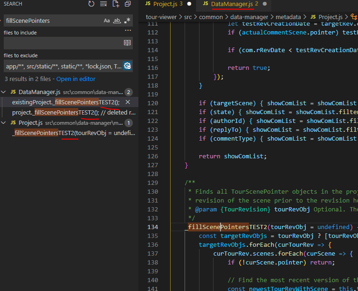Select the data-manager breadcrumb segment
The width and height of the screenshot is (358, 291).
tap(249, 17)
